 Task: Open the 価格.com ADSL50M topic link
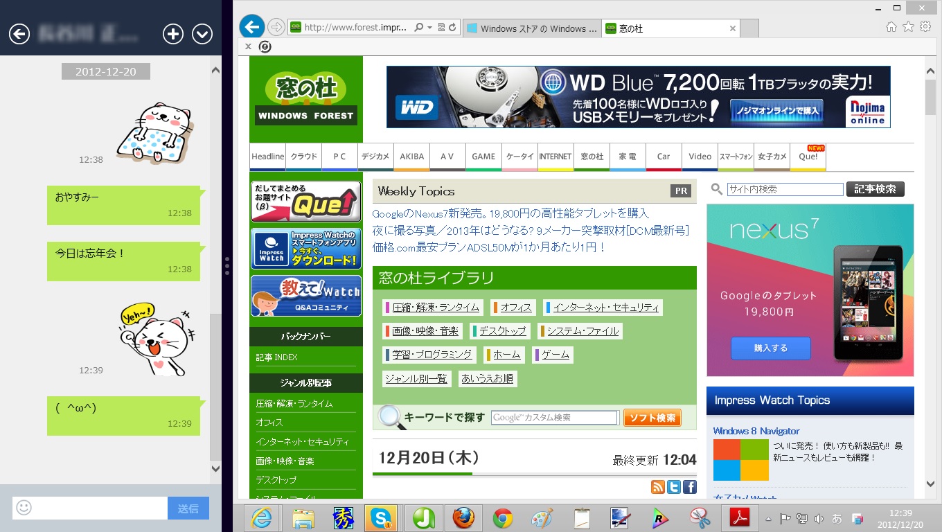(x=489, y=247)
